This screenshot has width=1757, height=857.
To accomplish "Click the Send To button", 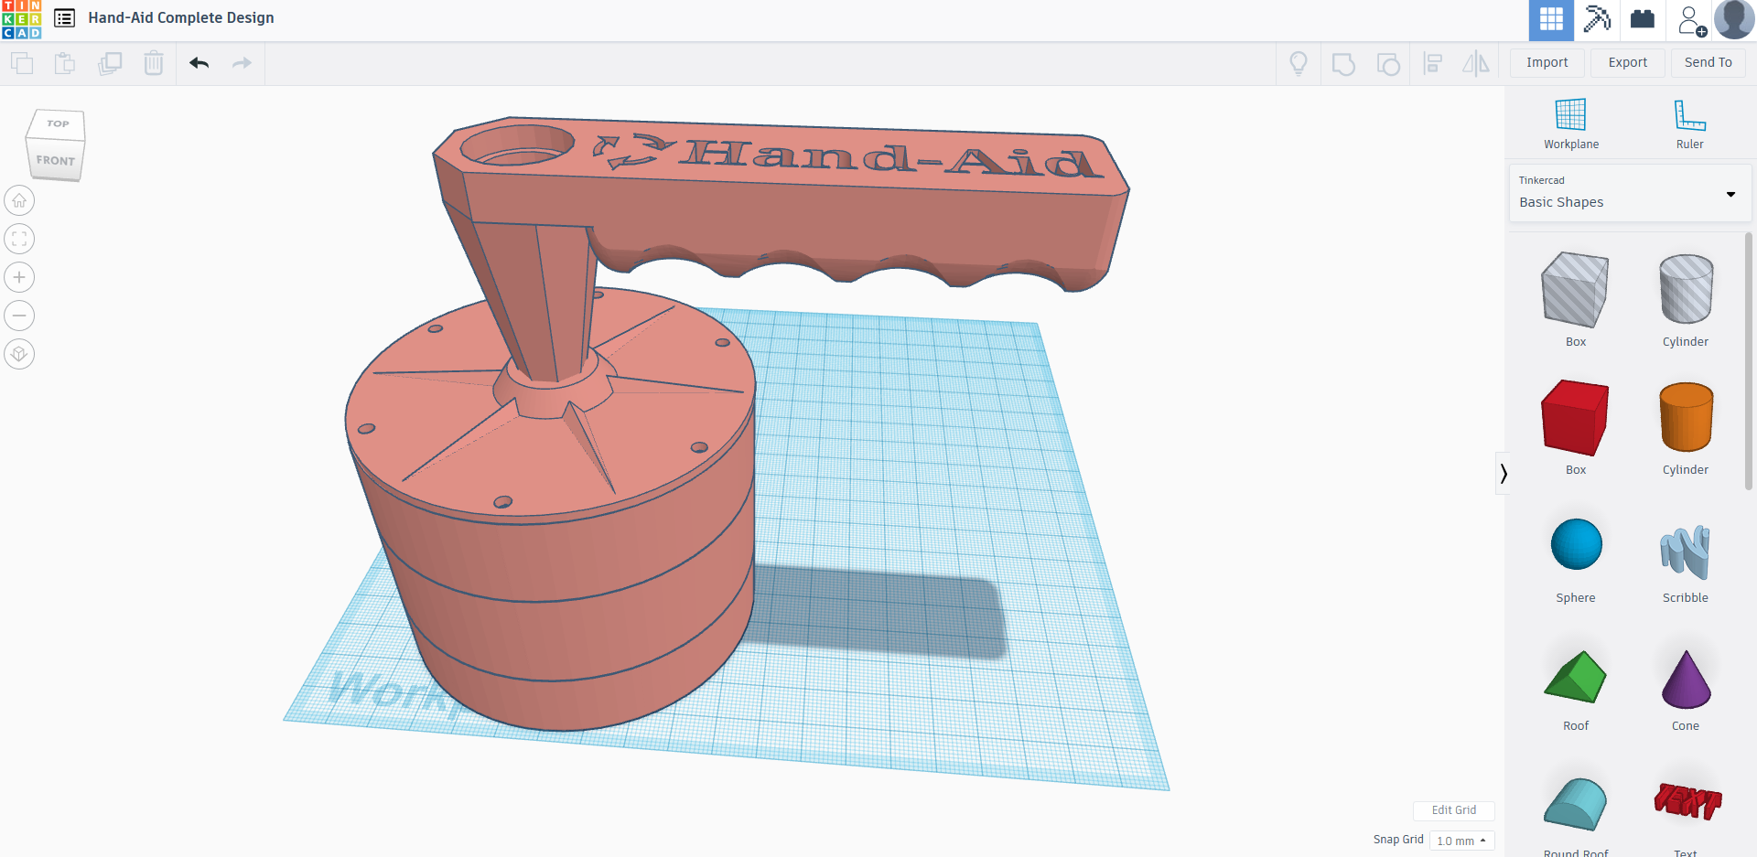I will click(x=1708, y=62).
